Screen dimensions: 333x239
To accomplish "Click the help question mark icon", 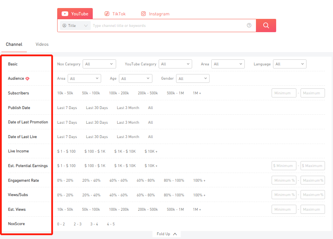I will click(249, 26).
